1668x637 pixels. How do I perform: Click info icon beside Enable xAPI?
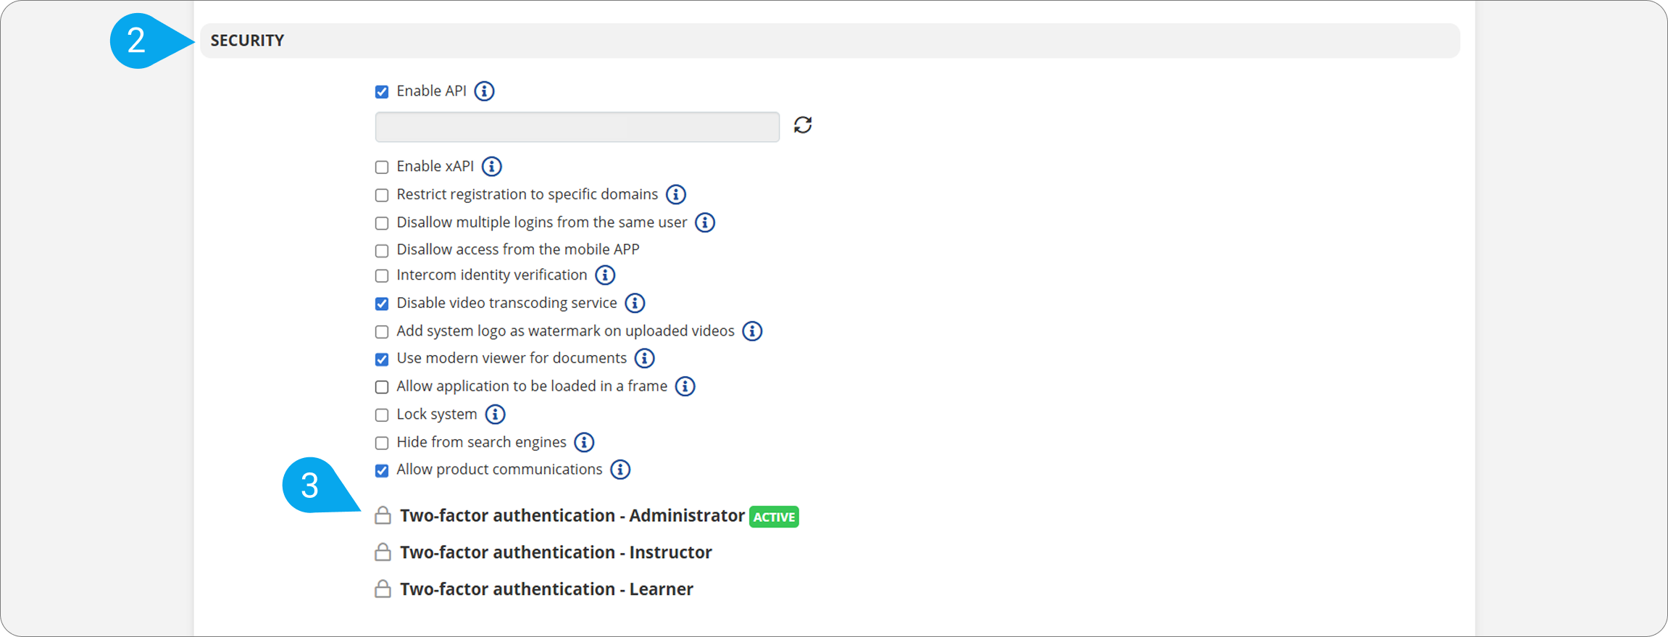click(x=491, y=167)
